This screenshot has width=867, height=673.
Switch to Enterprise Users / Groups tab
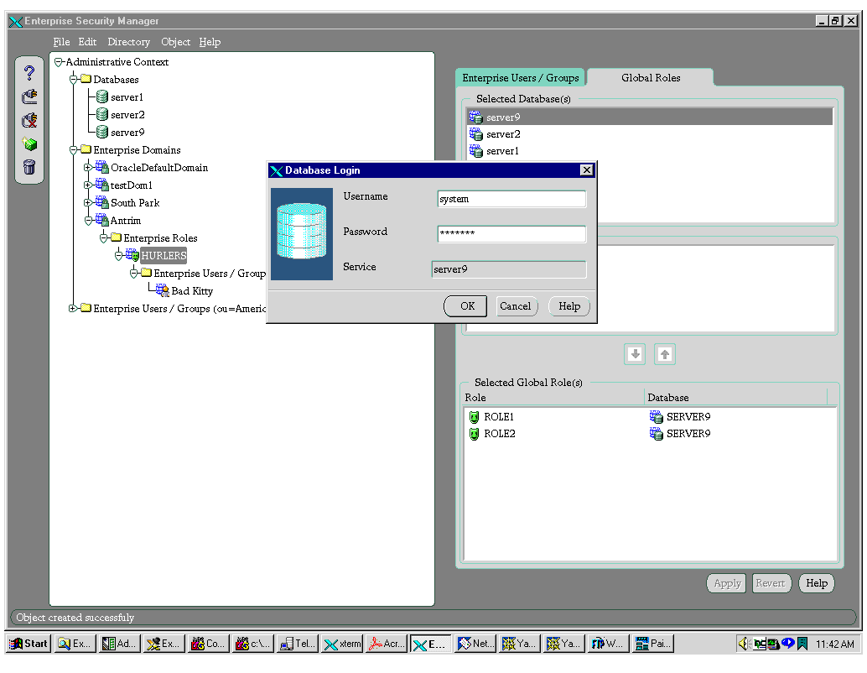coord(520,78)
